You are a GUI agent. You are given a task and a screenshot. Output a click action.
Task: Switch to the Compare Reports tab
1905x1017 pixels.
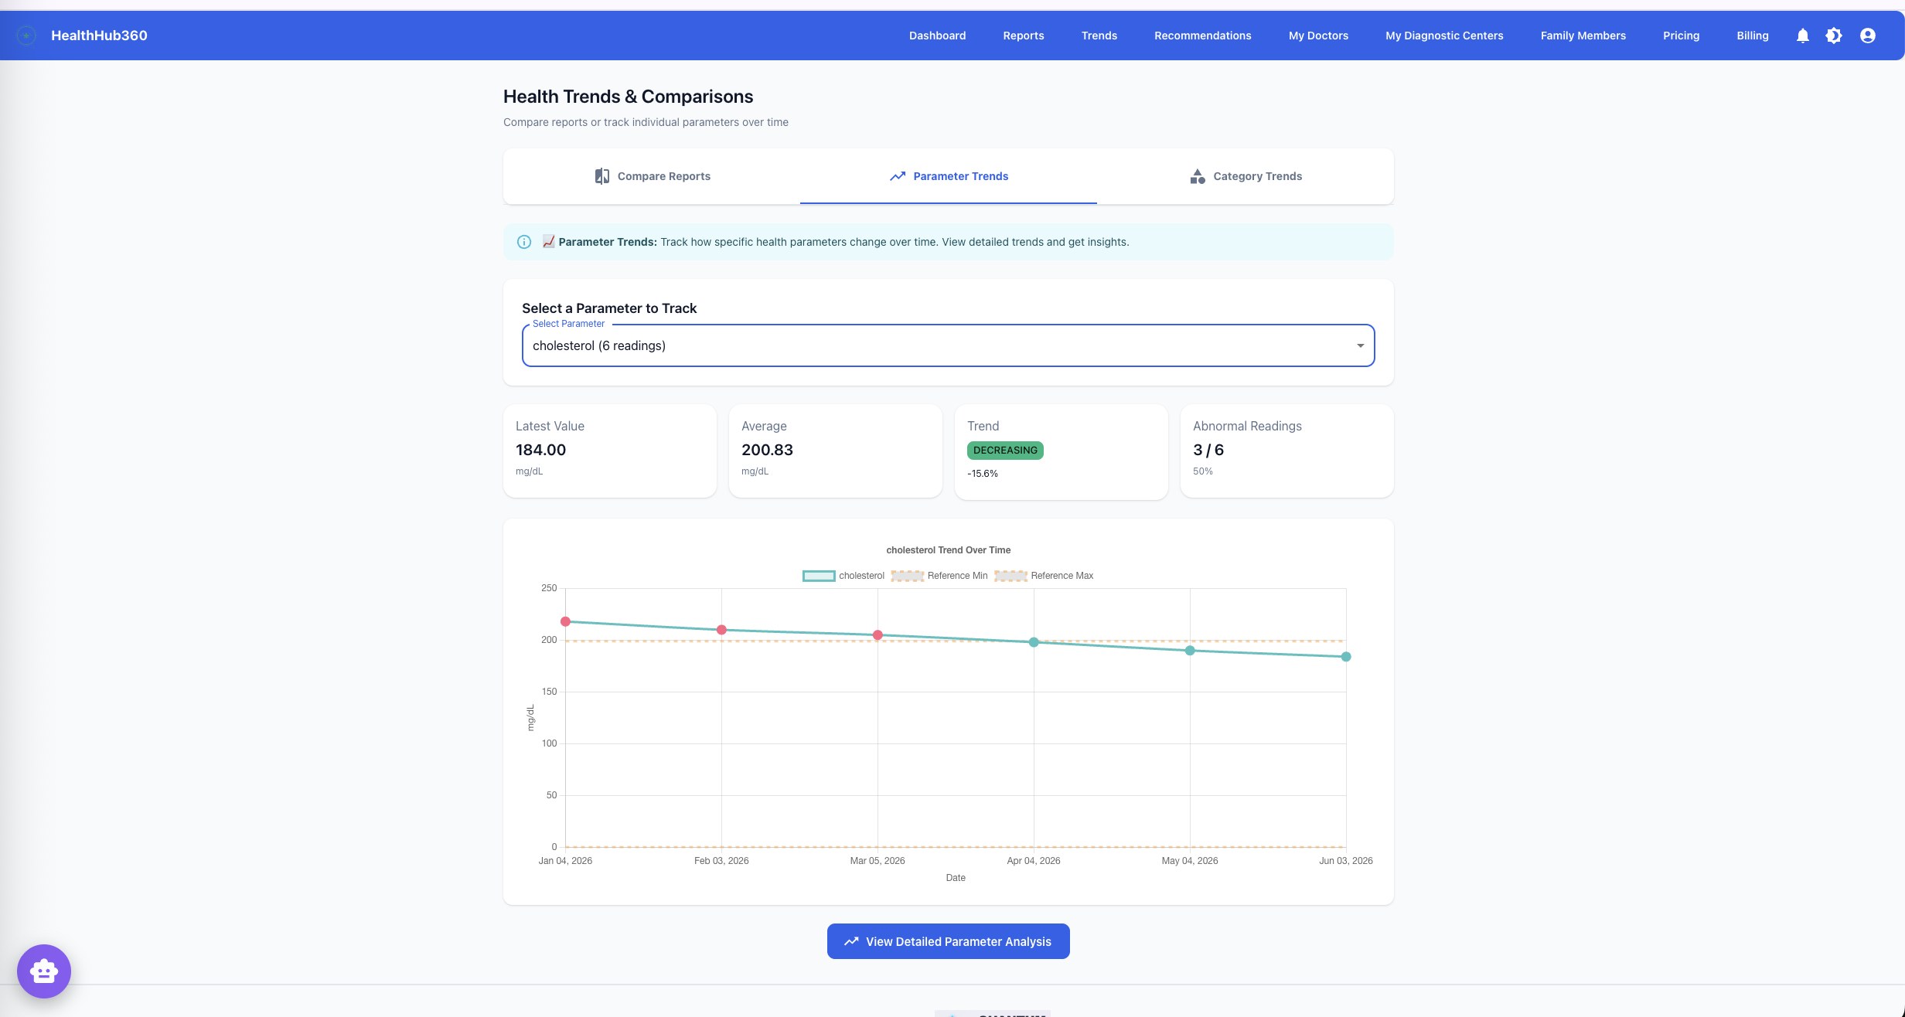click(x=652, y=176)
